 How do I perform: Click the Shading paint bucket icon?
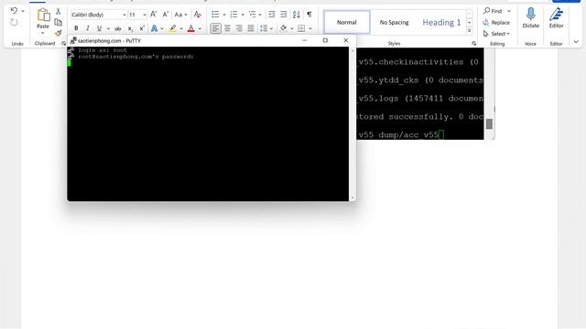[x=283, y=28]
